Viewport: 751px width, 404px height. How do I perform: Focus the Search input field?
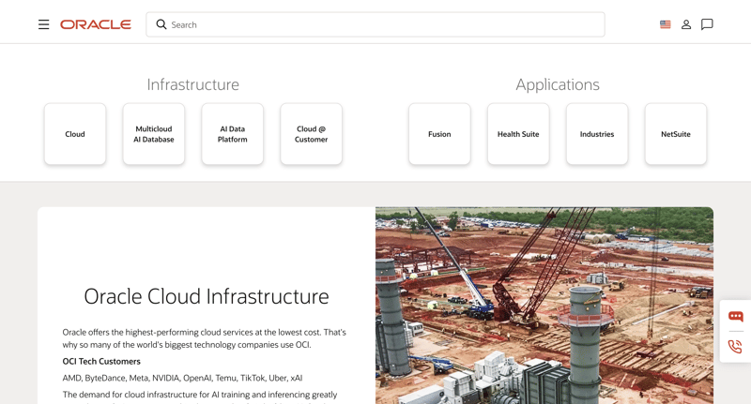click(x=375, y=24)
